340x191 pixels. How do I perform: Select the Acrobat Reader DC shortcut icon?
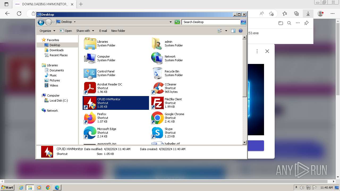90,88
